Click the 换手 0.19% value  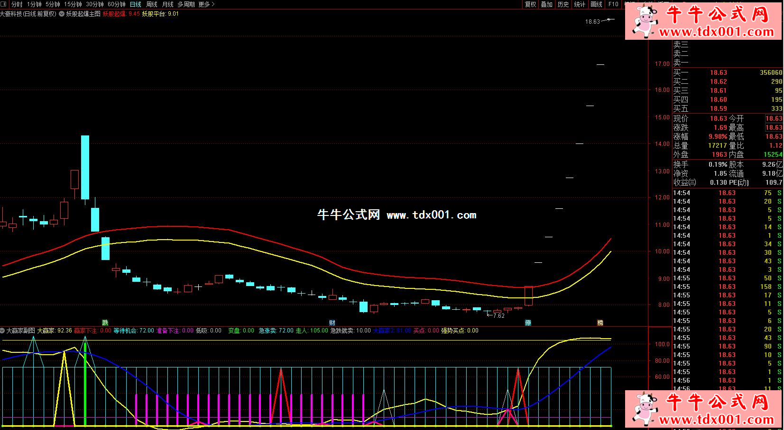click(x=718, y=164)
